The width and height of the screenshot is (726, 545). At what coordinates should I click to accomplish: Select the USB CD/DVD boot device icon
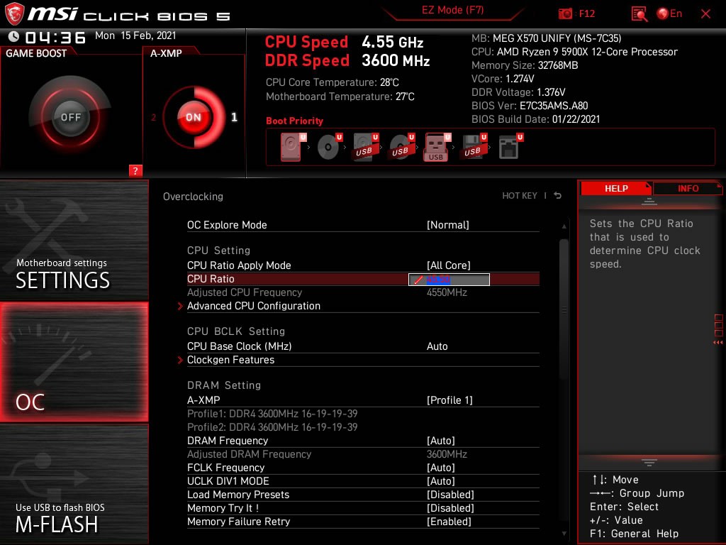(401, 148)
